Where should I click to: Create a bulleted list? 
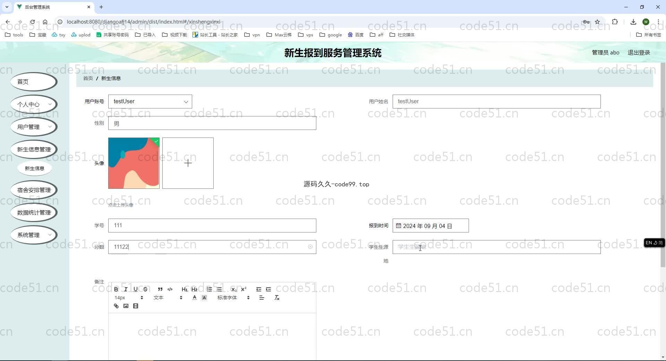219,289
